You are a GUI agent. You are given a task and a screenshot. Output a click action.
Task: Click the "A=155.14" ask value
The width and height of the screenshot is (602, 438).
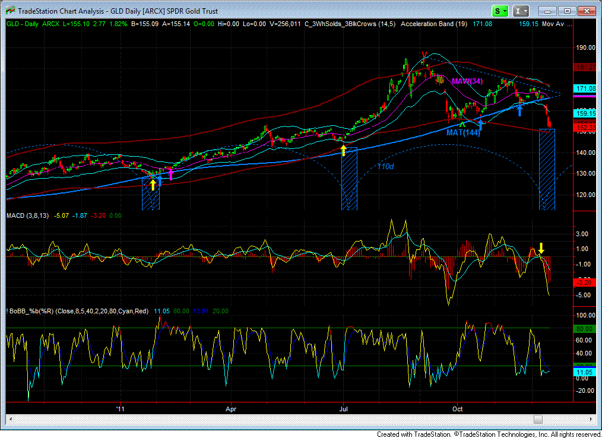176,24
